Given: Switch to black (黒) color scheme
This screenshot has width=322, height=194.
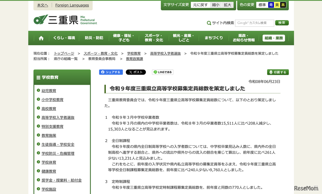Looking at the screenshot, I should pyautogui.click(x=283, y=5).
